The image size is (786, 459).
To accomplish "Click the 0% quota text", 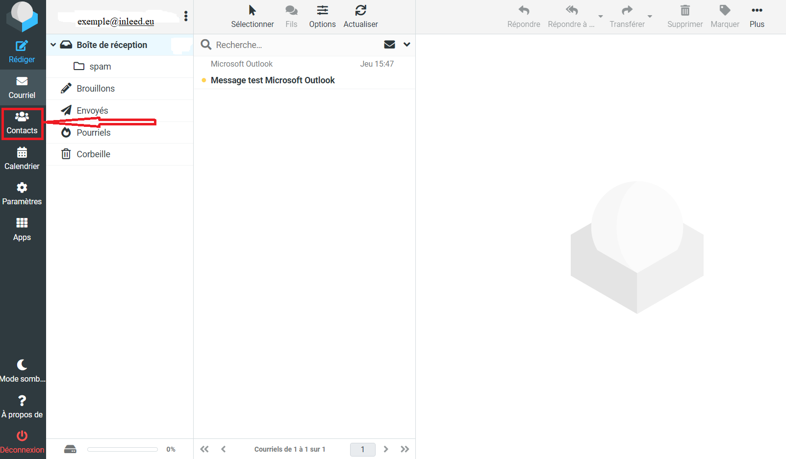I will tap(171, 449).
